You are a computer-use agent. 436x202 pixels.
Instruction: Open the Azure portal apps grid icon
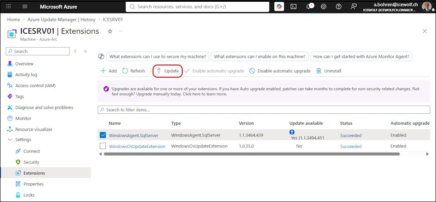pos(9,7)
